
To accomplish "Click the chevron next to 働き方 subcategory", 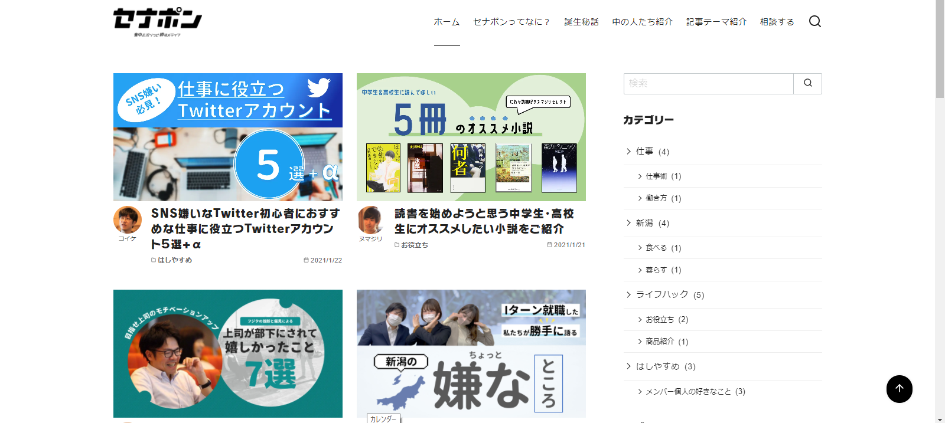I will click(x=640, y=198).
